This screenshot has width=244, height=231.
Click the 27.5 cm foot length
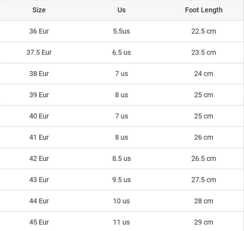[x=204, y=180]
